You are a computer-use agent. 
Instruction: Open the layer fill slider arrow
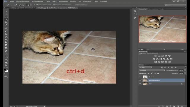click(185, 73)
